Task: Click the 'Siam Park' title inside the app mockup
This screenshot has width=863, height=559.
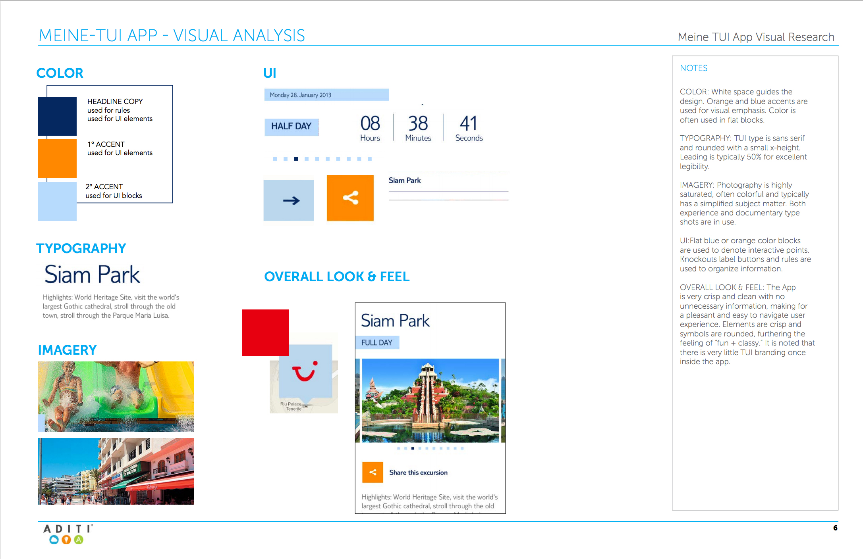Action: point(395,321)
